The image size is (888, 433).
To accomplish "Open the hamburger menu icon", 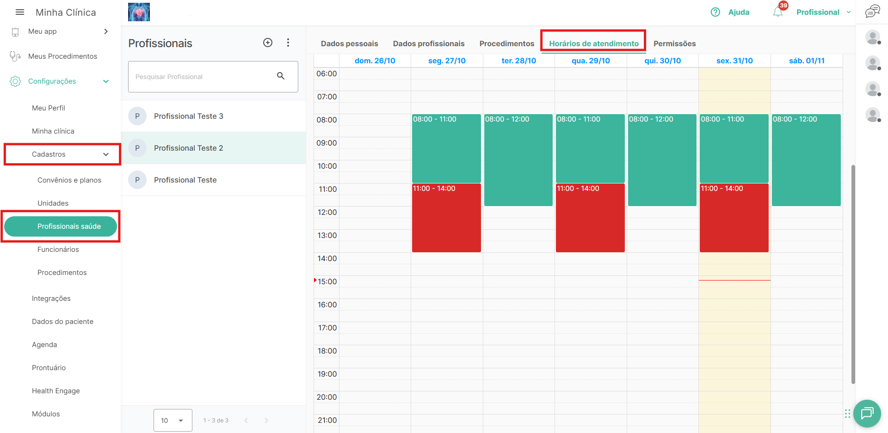I will [x=20, y=12].
